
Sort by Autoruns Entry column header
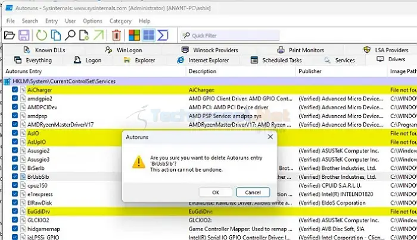(x=94, y=71)
